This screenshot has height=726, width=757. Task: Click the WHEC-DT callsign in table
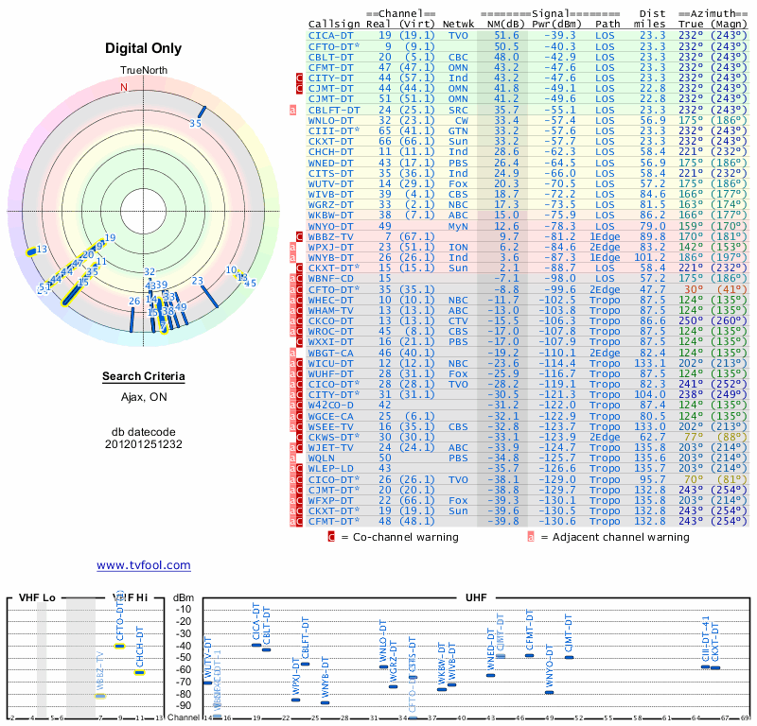(330, 300)
